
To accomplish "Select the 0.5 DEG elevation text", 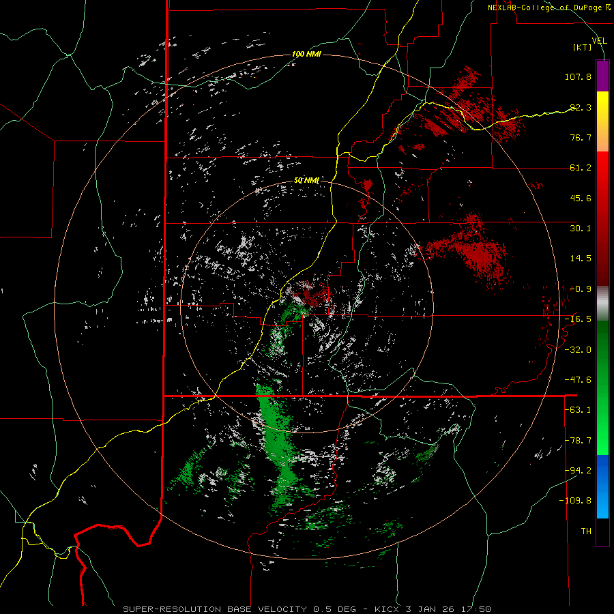I will click(x=335, y=609).
